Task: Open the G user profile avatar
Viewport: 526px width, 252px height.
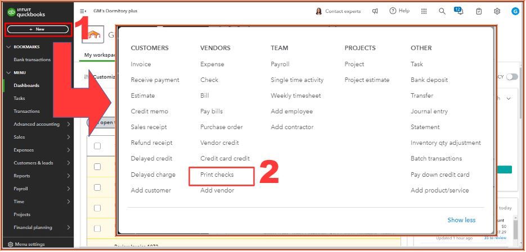Action: pyautogui.click(x=515, y=11)
